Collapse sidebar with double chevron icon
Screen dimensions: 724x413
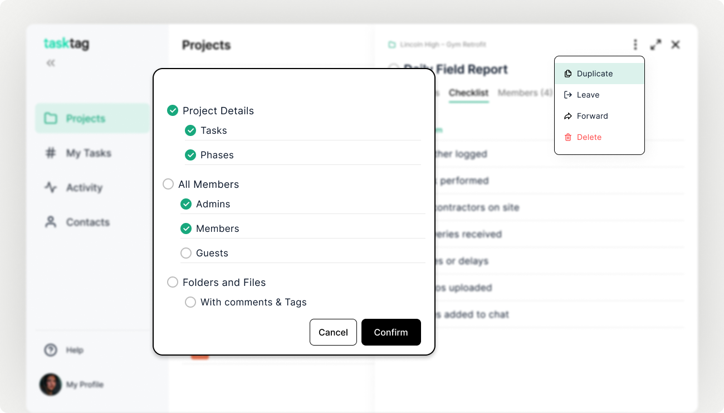click(x=51, y=63)
